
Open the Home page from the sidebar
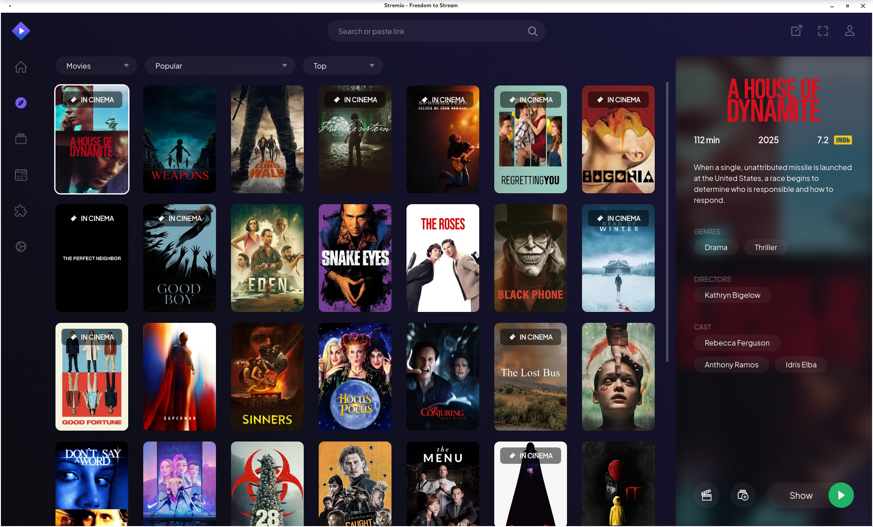pos(21,67)
